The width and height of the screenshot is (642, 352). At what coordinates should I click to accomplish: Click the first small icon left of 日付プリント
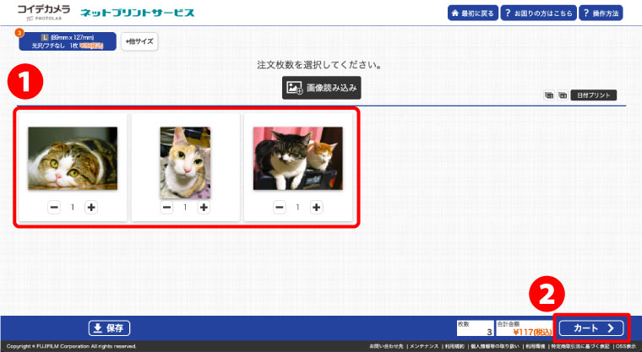point(550,95)
